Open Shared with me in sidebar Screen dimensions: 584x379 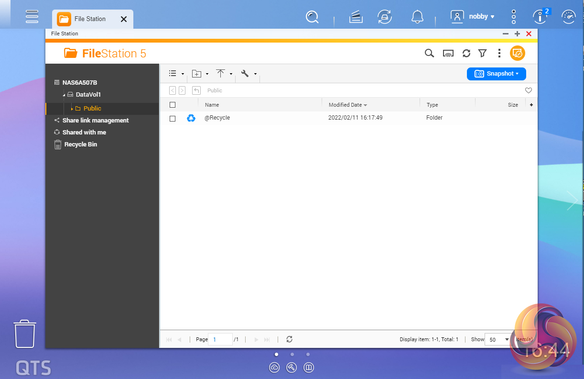click(84, 133)
